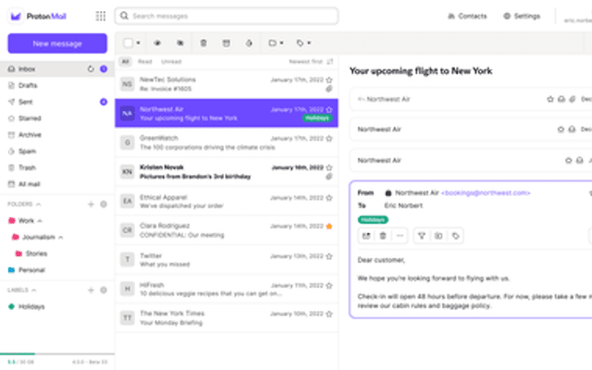Click the filter icon in message toolbar
The height and width of the screenshot is (370, 592).
422,236
